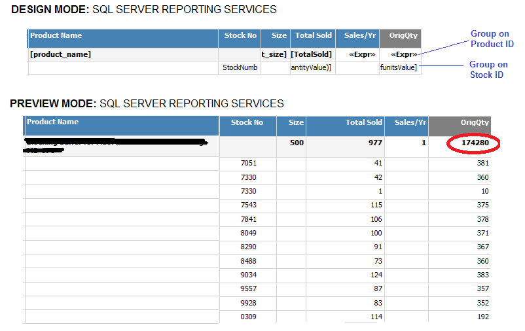Select gray OrigQty header in design table
This screenshot has height=331, width=525.
click(400, 39)
